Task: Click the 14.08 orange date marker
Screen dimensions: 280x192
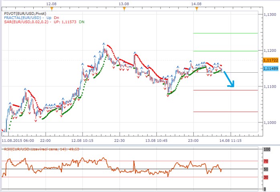Action: coord(196,8)
